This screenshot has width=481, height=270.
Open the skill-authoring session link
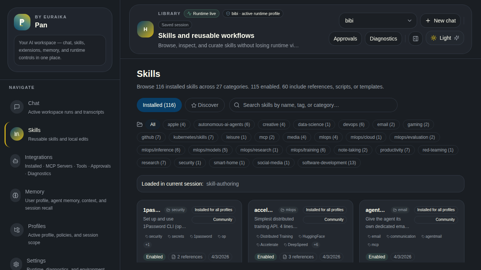(x=222, y=184)
